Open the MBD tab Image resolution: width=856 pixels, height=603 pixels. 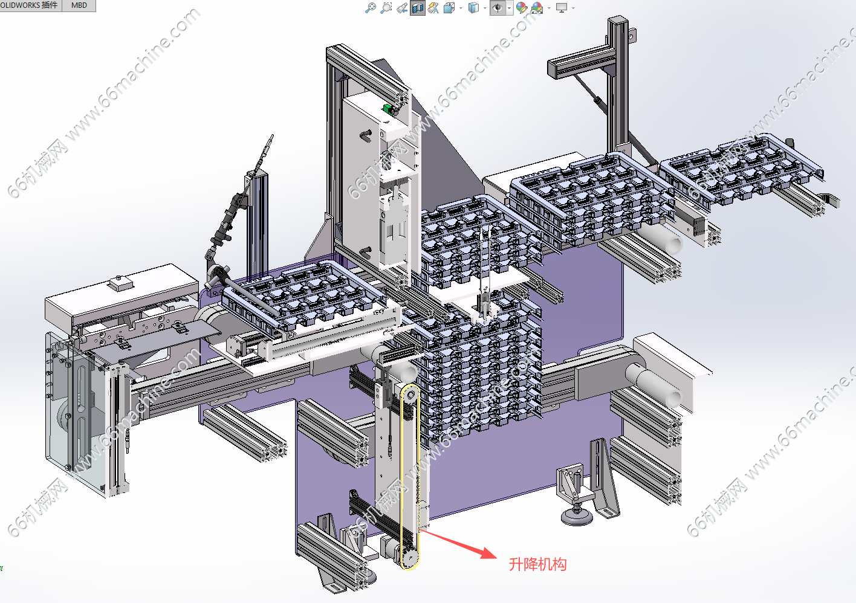79,5
